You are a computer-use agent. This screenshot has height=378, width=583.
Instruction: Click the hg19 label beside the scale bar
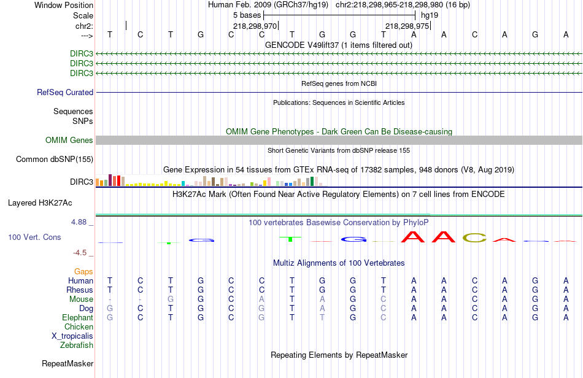(430, 15)
